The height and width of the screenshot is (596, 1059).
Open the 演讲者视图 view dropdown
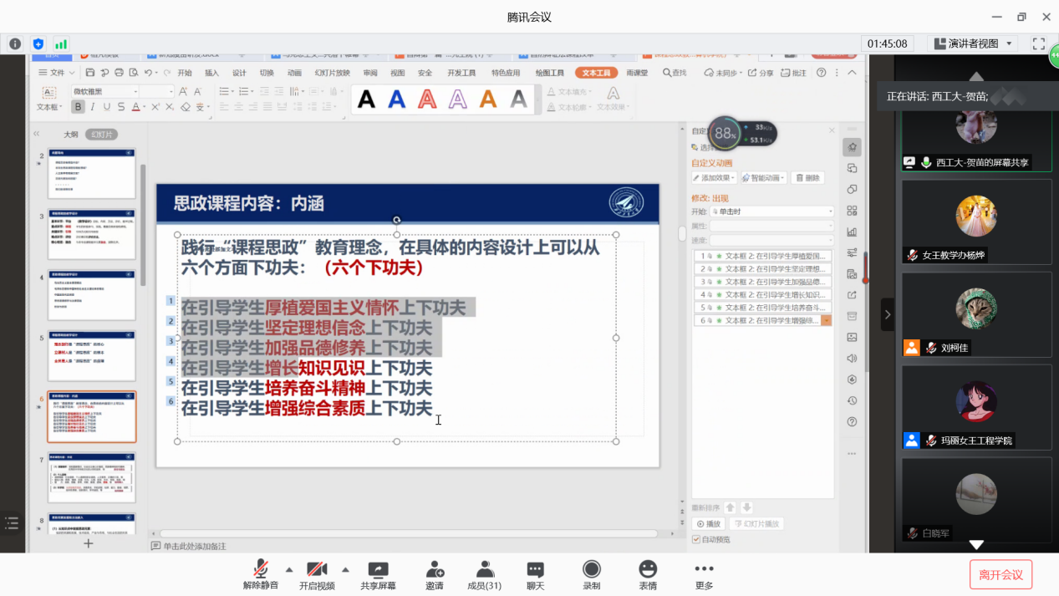[x=975, y=43]
